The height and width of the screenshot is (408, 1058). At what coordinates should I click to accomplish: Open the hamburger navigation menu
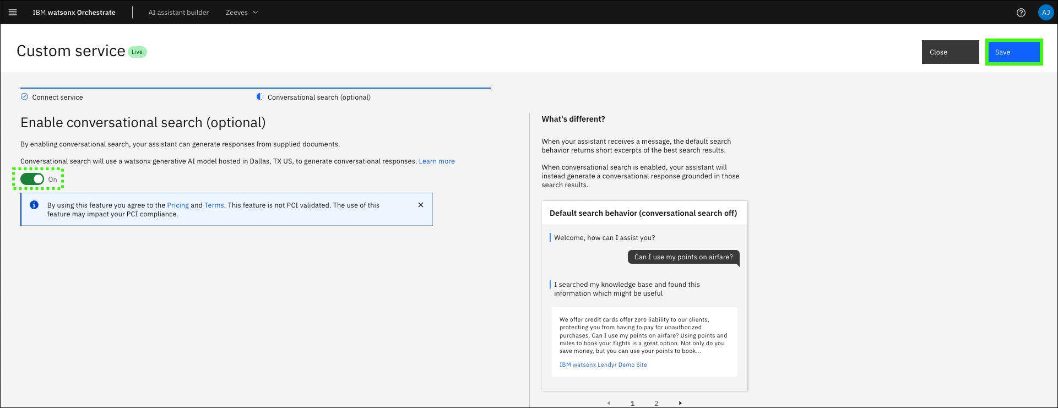pyautogui.click(x=13, y=12)
